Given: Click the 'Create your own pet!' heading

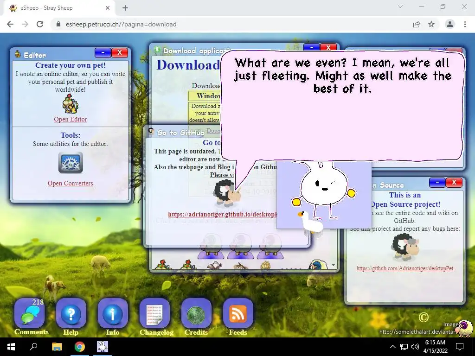Looking at the screenshot, I should coord(71,65).
